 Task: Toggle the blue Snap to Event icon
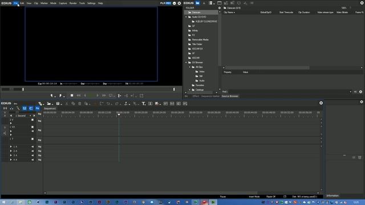(x=38, y=108)
